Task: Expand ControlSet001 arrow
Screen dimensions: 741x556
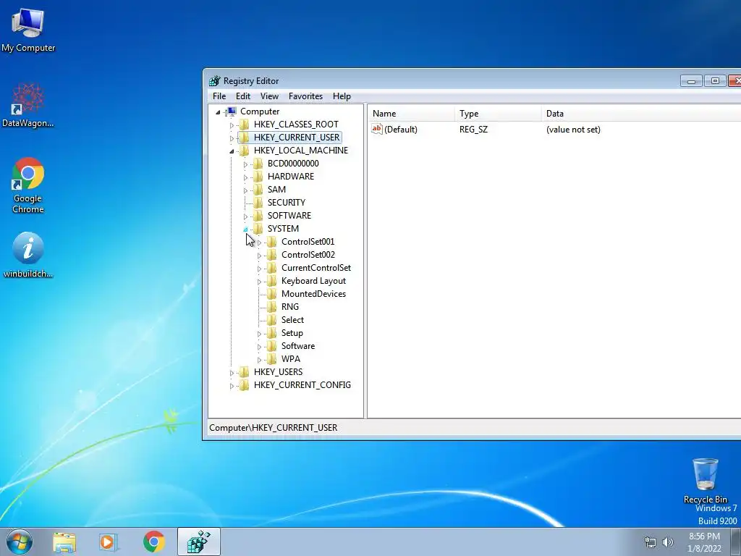Action: tap(259, 243)
